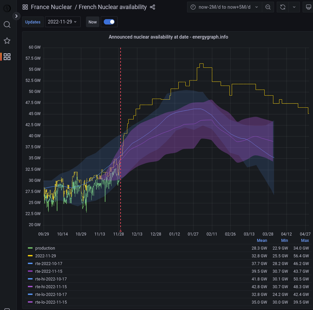
Task: Click the French Nuclear availability dashboard title
Action: [113, 7]
